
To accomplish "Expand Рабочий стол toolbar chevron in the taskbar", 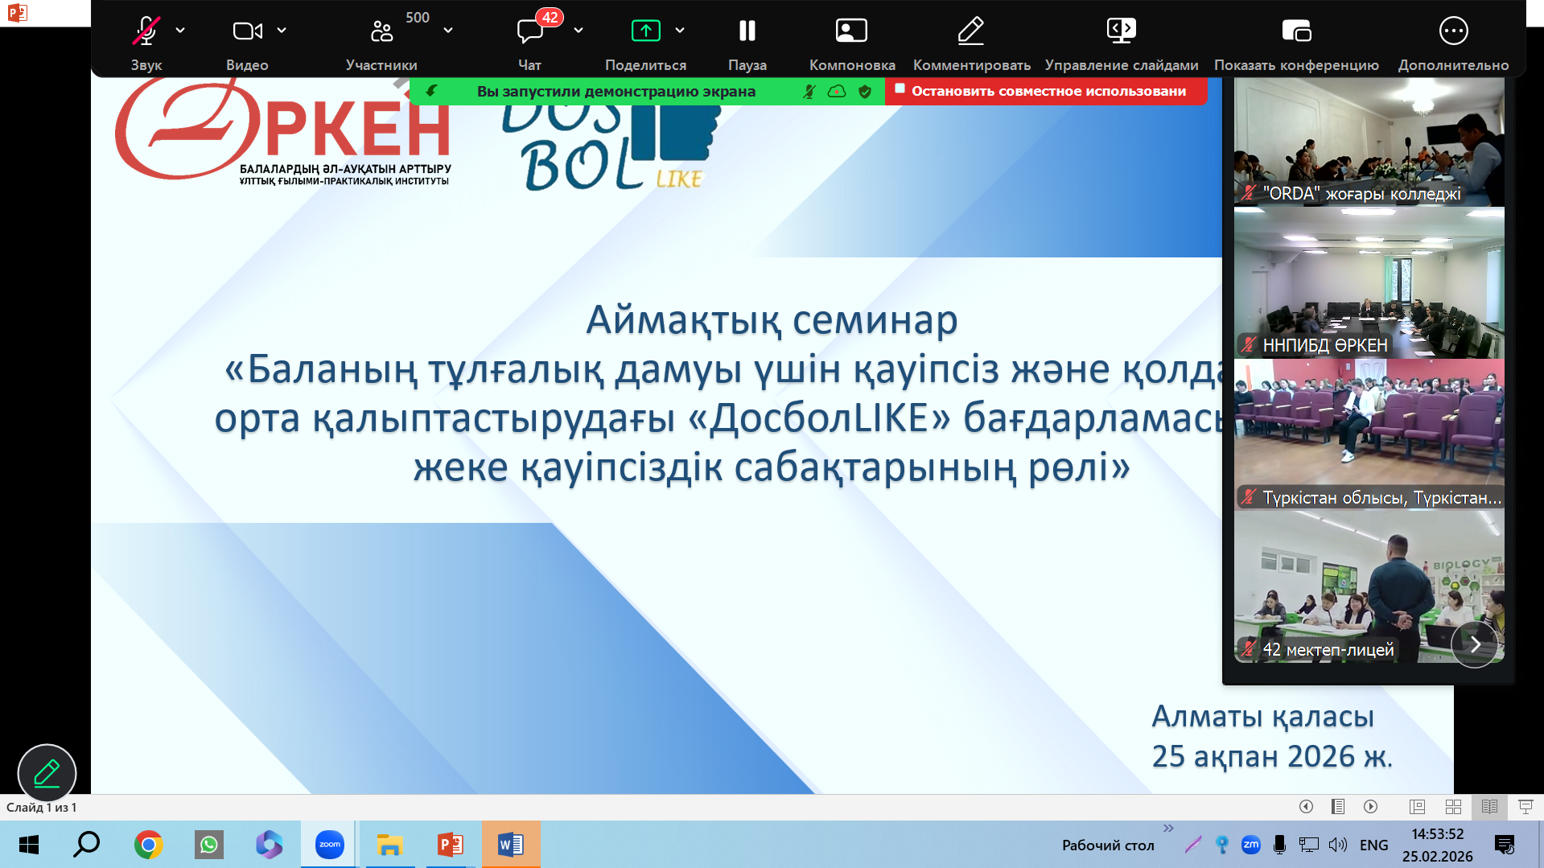I will tap(1168, 828).
